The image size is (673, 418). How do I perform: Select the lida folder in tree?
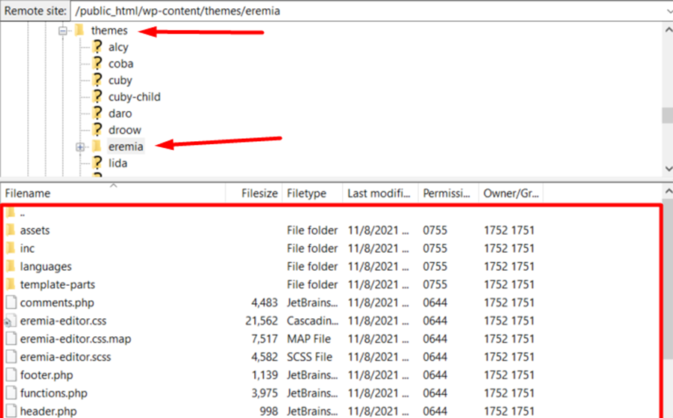(117, 164)
